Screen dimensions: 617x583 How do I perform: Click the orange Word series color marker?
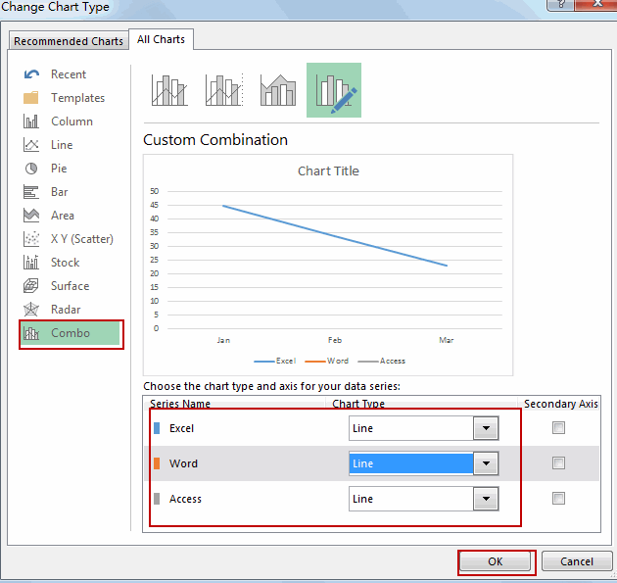[157, 463]
